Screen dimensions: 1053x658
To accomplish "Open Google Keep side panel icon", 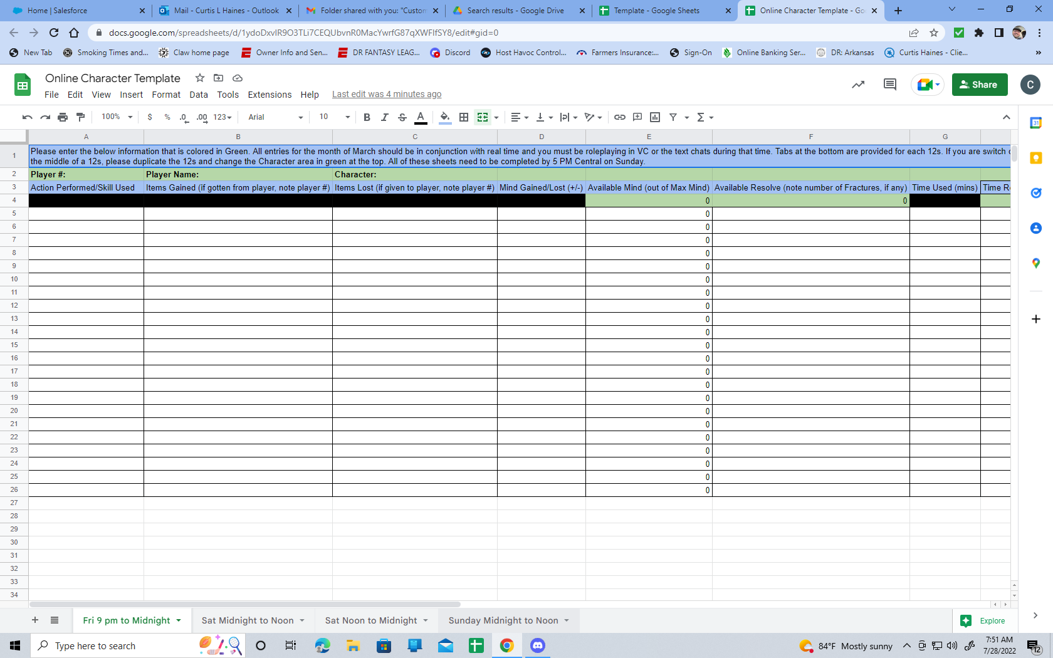I will pos(1035,158).
